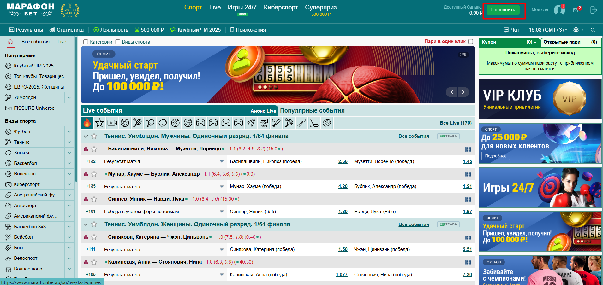Open statistics icon for Мунар — Бублик match
The height and width of the screenshot is (285, 603).
(86, 174)
